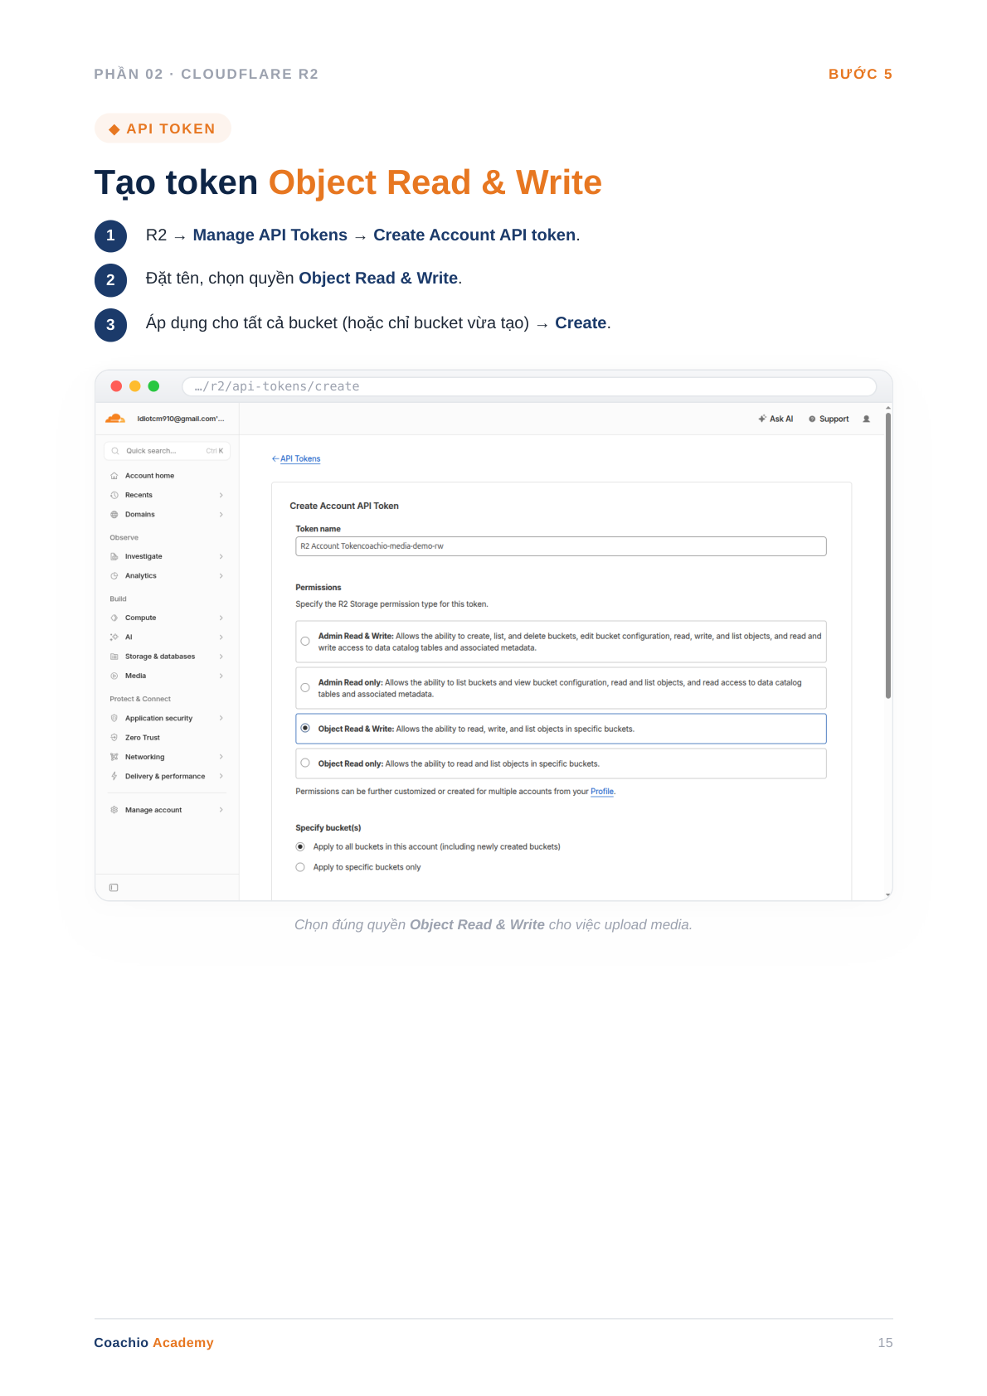Viewport: 987px width, 1396px height.
Task: Click the page vertical scrollbar thumb
Action: point(888,555)
